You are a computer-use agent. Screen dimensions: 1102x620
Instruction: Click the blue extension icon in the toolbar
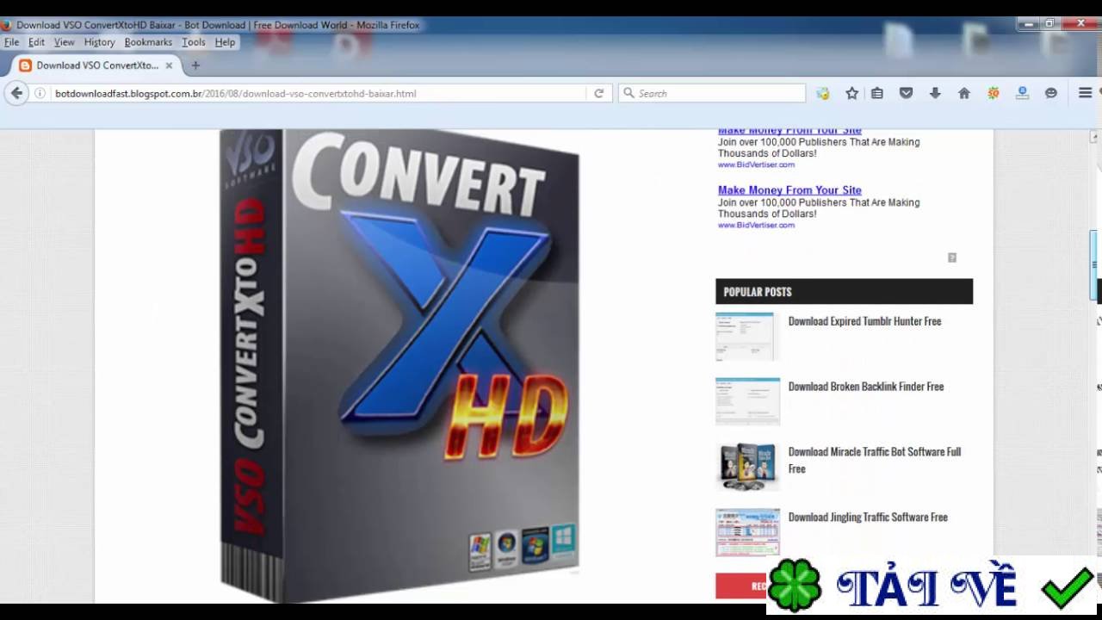point(1023,93)
